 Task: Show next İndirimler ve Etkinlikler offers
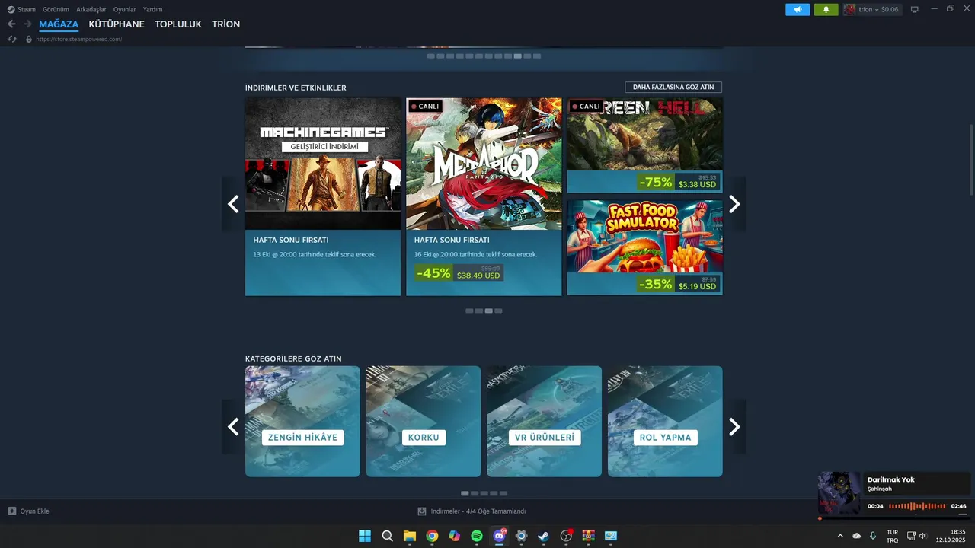click(734, 204)
